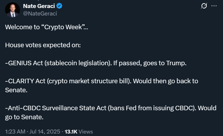Open the @NateGeraci handle link

(x=40, y=14)
